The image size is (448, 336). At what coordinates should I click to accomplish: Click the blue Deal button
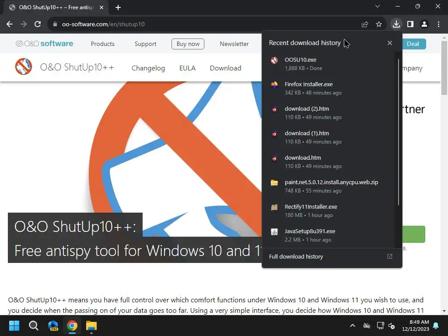414,44
